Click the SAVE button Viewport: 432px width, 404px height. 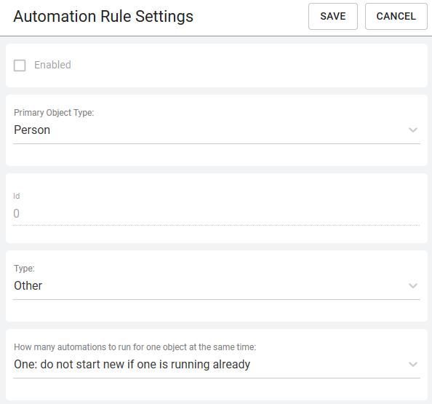tap(333, 16)
